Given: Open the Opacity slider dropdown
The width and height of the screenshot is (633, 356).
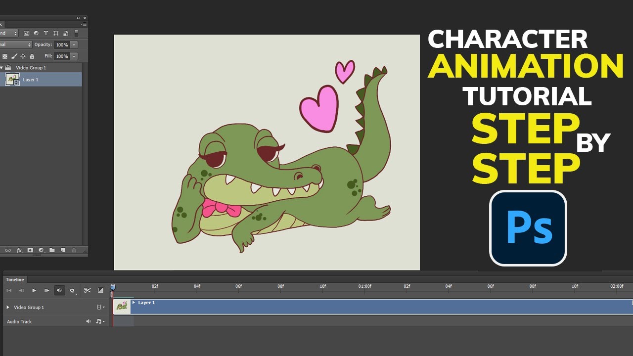Looking at the screenshot, I should [x=74, y=44].
